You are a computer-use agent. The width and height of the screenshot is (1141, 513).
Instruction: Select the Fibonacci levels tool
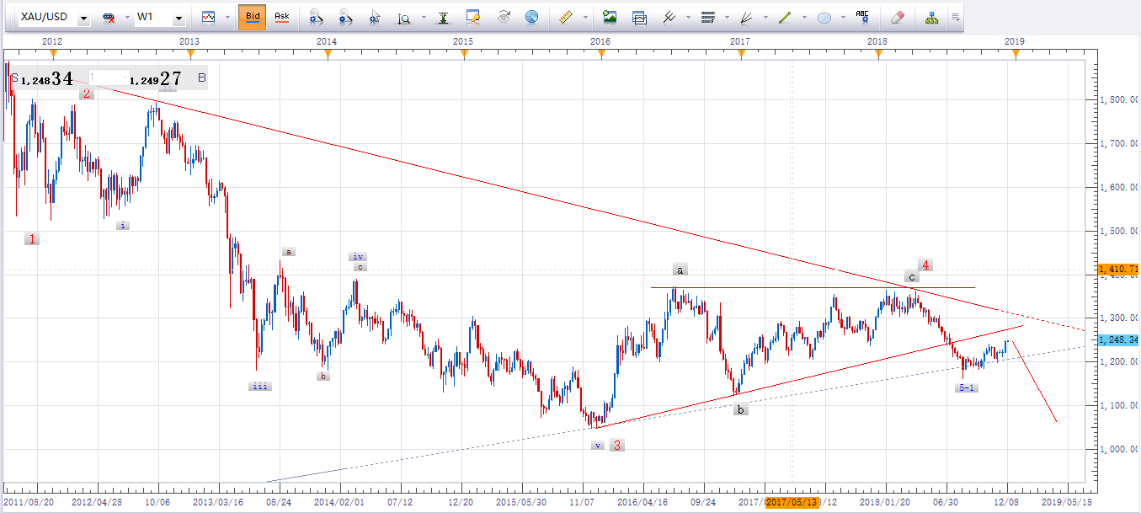click(x=708, y=17)
